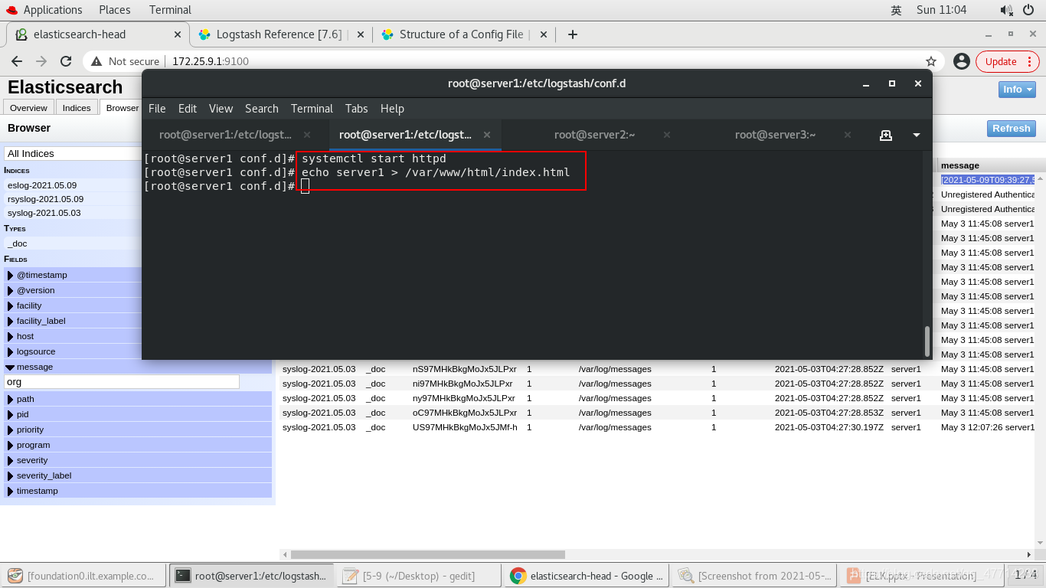Screen dimensions: 1046x588
Task: Close the root@server2 terminal tab
Action: (x=667, y=135)
